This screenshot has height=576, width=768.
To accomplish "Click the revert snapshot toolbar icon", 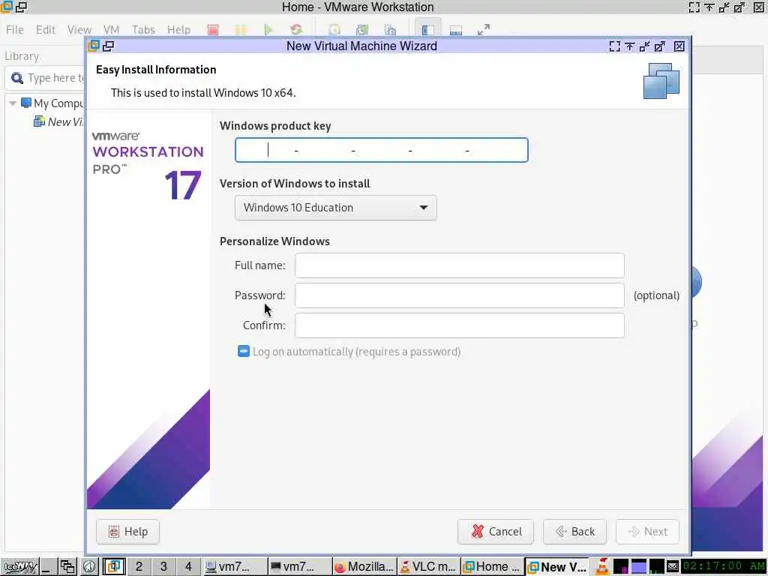I will (x=362, y=30).
